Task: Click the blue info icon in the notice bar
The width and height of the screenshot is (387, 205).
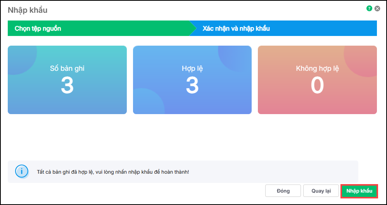Action: 21,171
